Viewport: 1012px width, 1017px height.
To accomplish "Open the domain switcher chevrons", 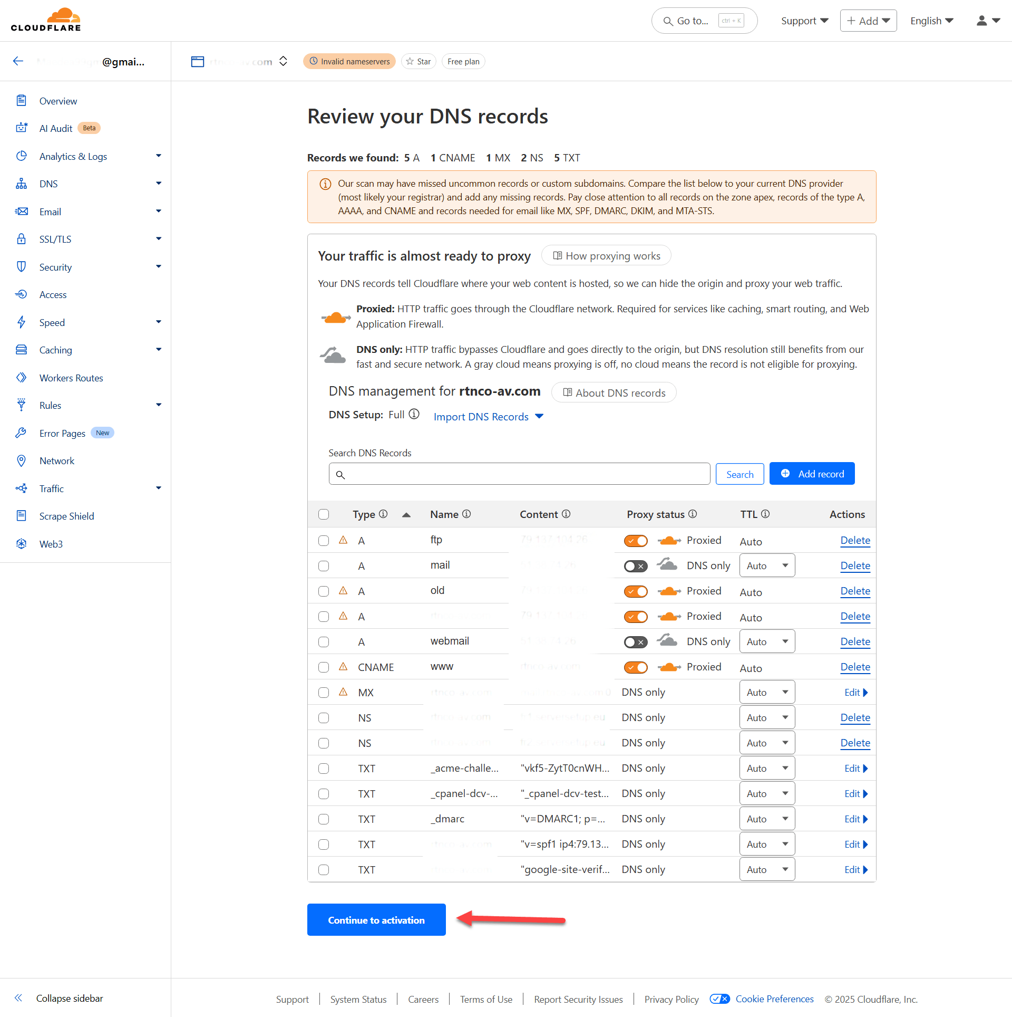I will 283,61.
